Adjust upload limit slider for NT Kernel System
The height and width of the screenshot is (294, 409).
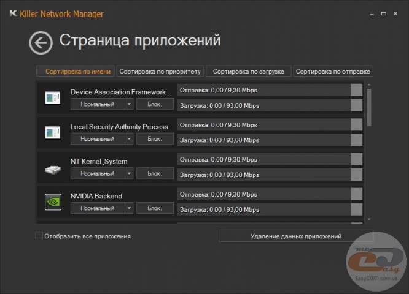tap(357, 159)
